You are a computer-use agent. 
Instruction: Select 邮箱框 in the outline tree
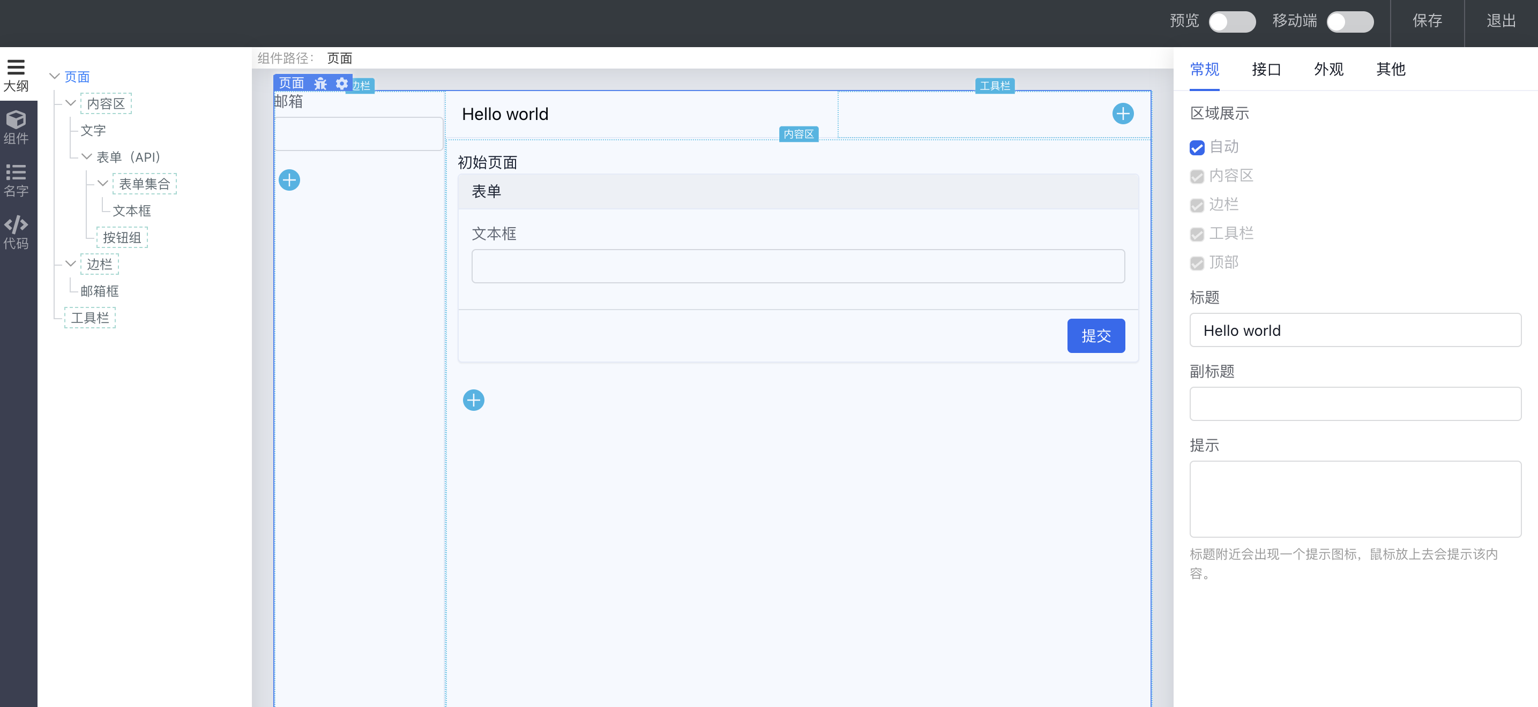click(x=100, y=290)
